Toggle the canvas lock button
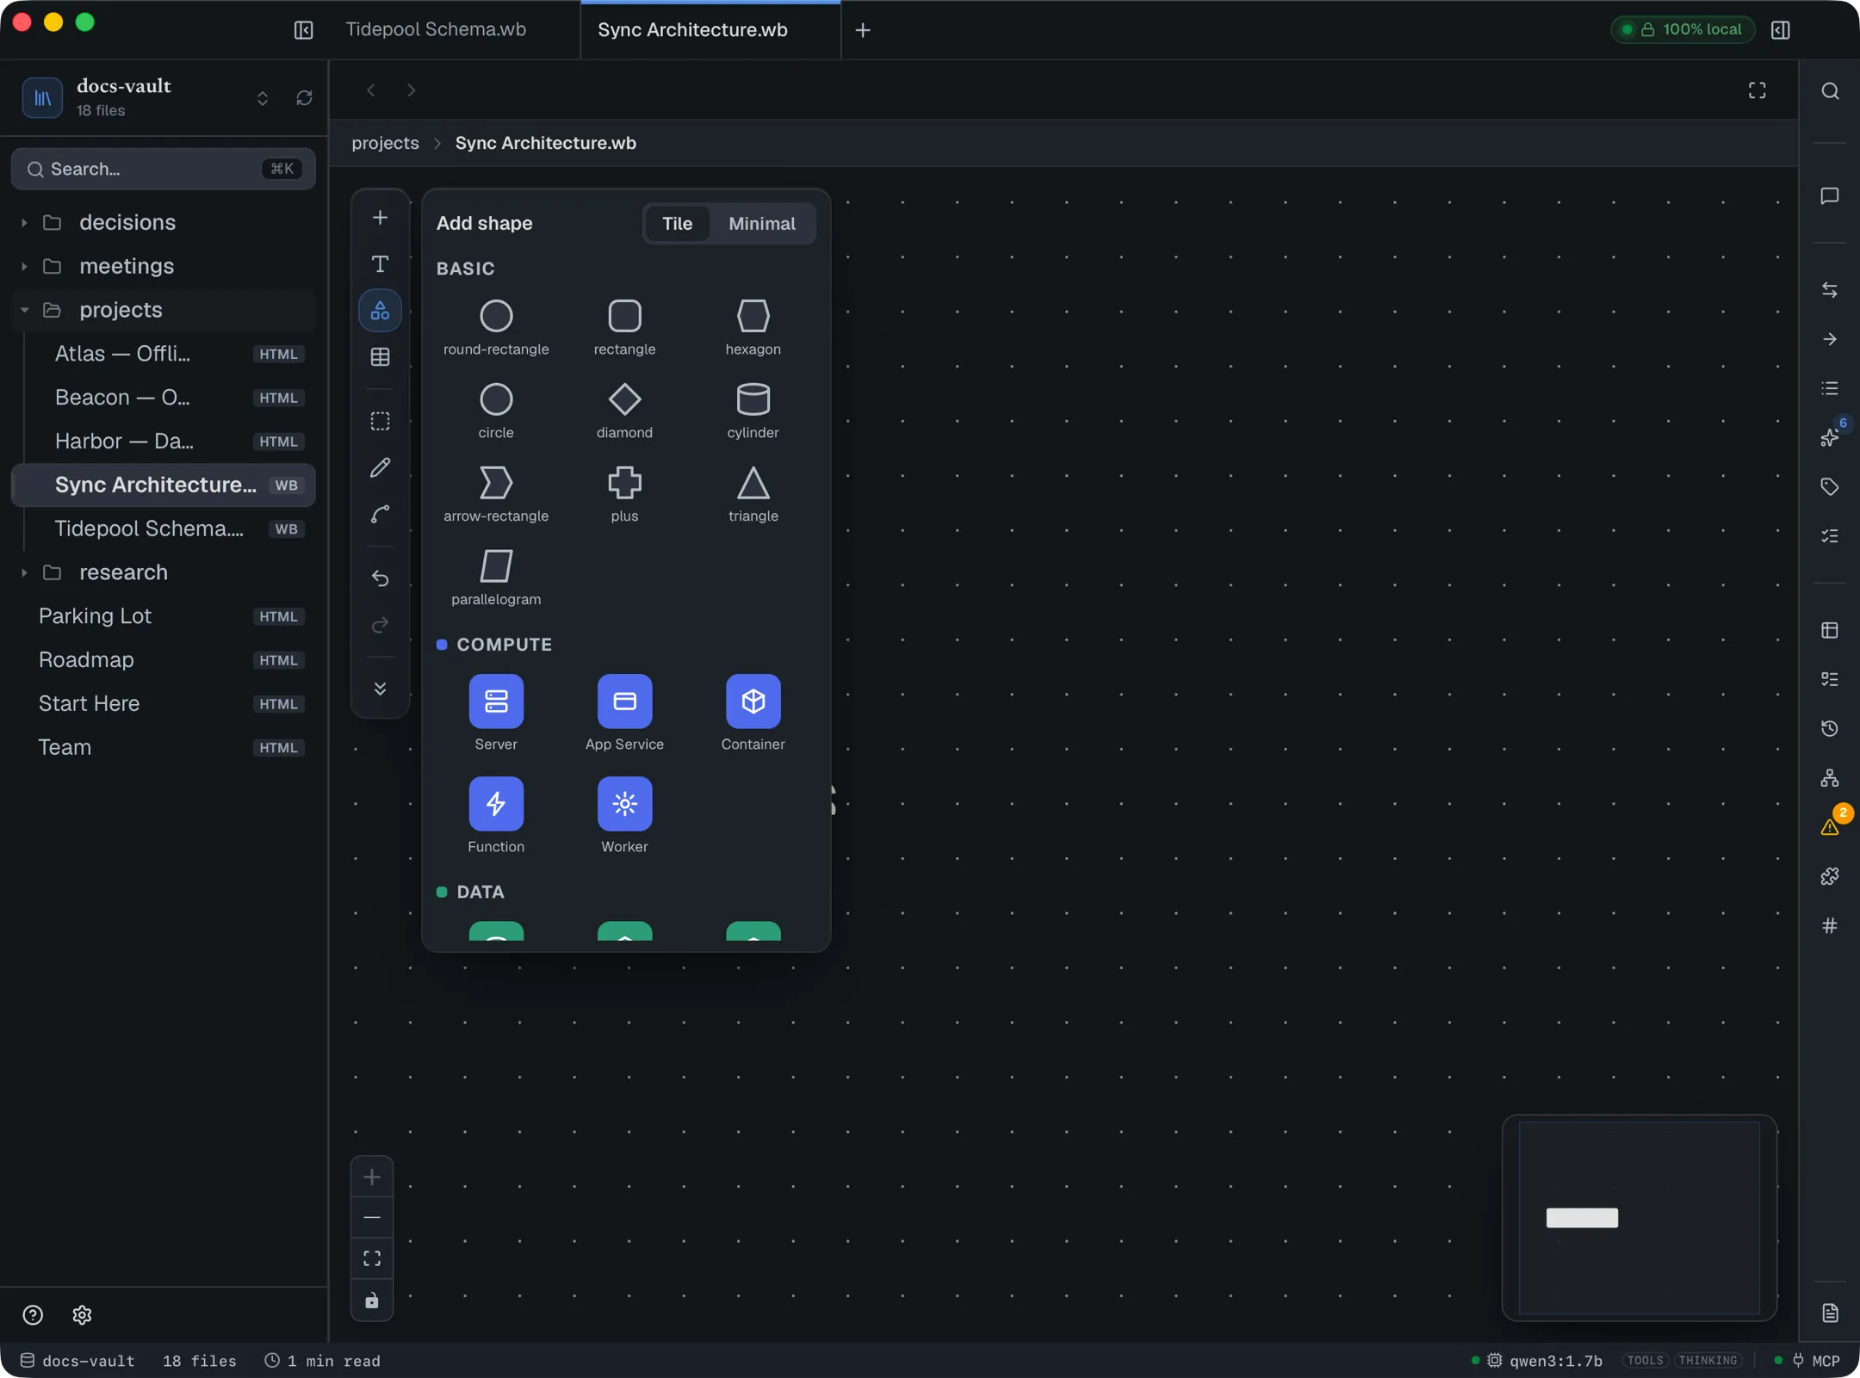The image size is (1860, 1378). (x=372, y=1301)
